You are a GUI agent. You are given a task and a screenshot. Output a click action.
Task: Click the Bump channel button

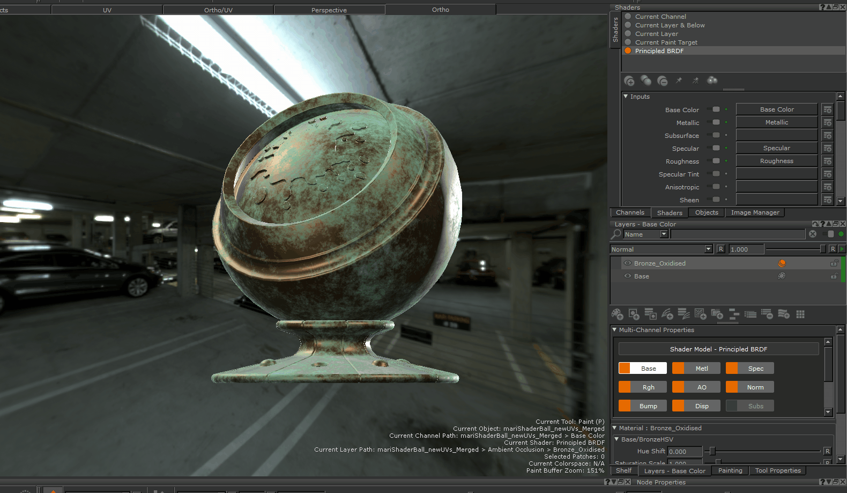click(643, 406)
